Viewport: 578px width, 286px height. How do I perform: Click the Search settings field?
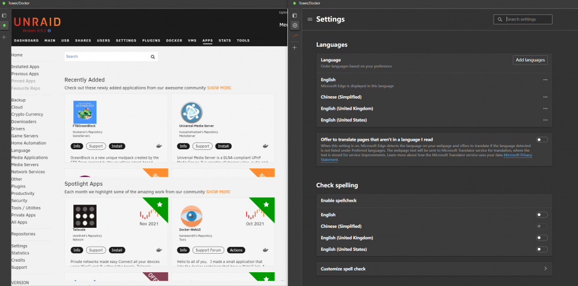(x=523, y=19)
